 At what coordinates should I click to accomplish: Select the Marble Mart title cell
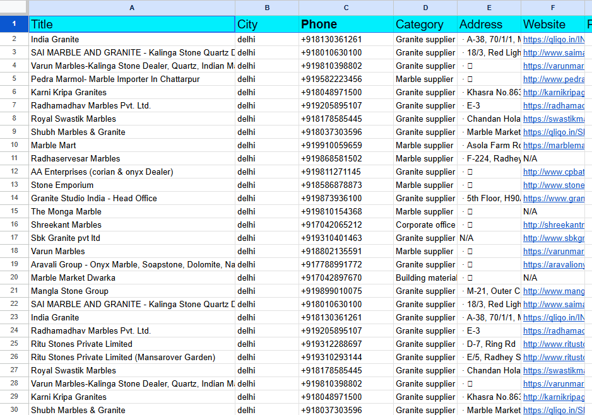coord(132,145)
